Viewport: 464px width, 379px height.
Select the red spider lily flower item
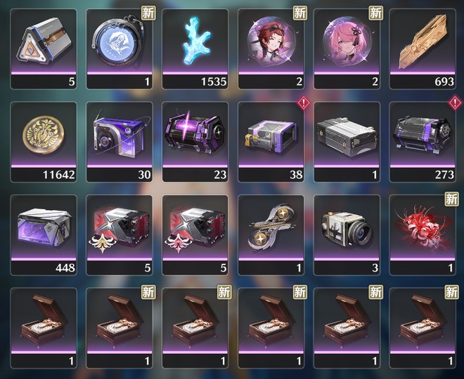pyautogui.click(x=423, y=235)
